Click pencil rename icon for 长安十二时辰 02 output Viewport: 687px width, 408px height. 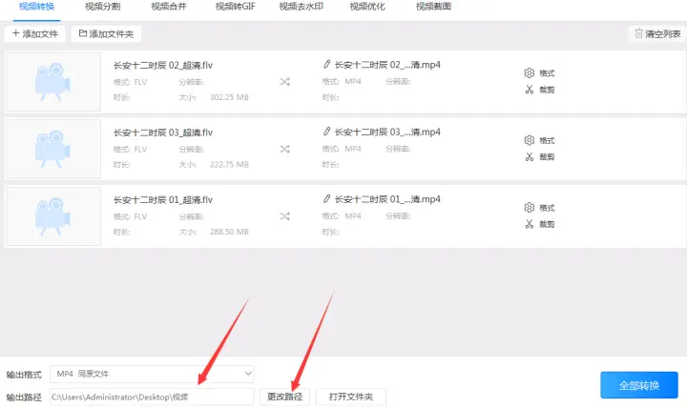(326, 65)
